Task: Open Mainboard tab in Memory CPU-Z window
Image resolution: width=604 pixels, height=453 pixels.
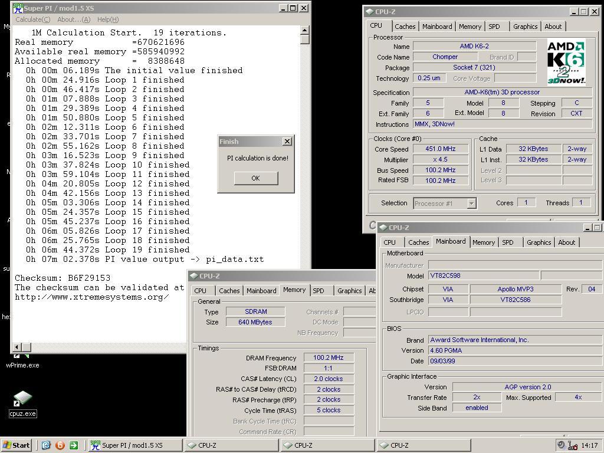Action: [261, 291]
